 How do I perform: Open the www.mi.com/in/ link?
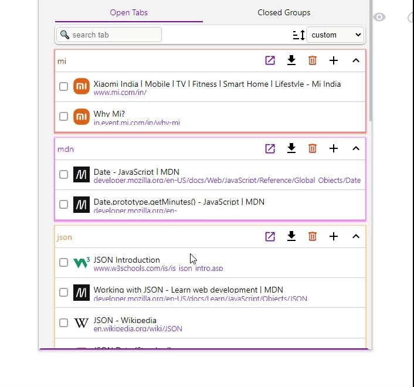[120, 93]
